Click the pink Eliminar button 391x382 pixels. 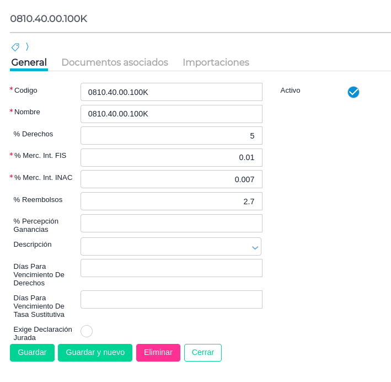point(158,353)
